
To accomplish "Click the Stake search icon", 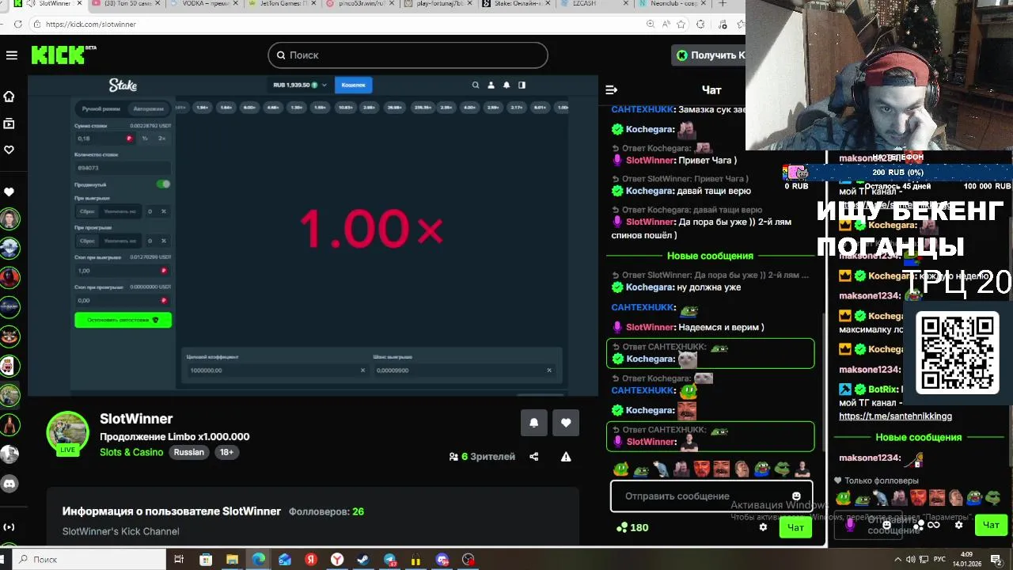I will point(476,85).
